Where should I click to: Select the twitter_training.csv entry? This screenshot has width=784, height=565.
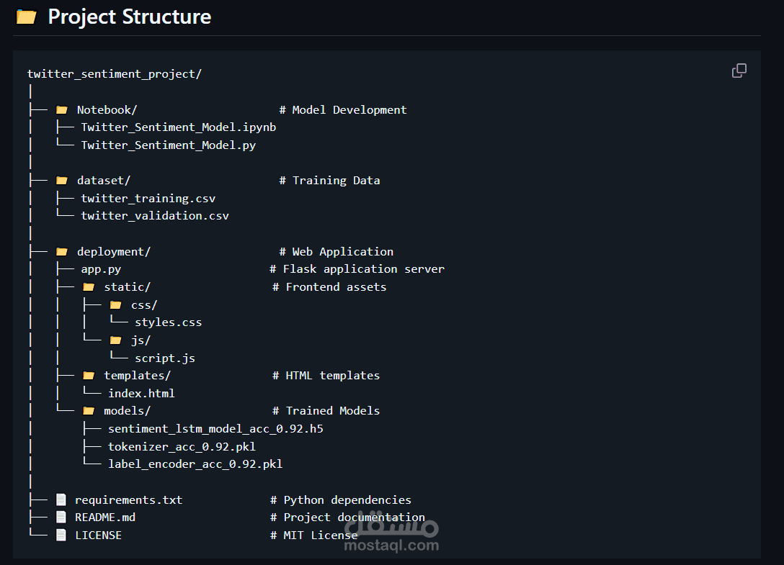tap(148, 199)
